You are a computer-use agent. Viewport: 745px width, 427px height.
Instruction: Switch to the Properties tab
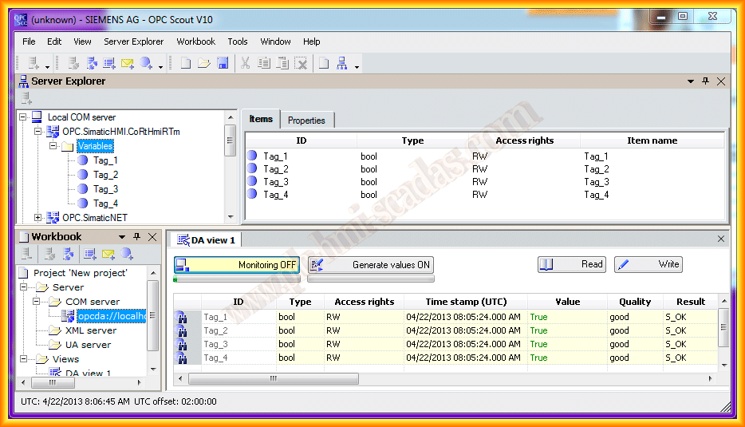[x=306, y=121]
